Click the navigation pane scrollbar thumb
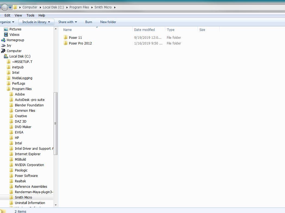The height and width of the screenshot is (213, 285). coord(56,123)
